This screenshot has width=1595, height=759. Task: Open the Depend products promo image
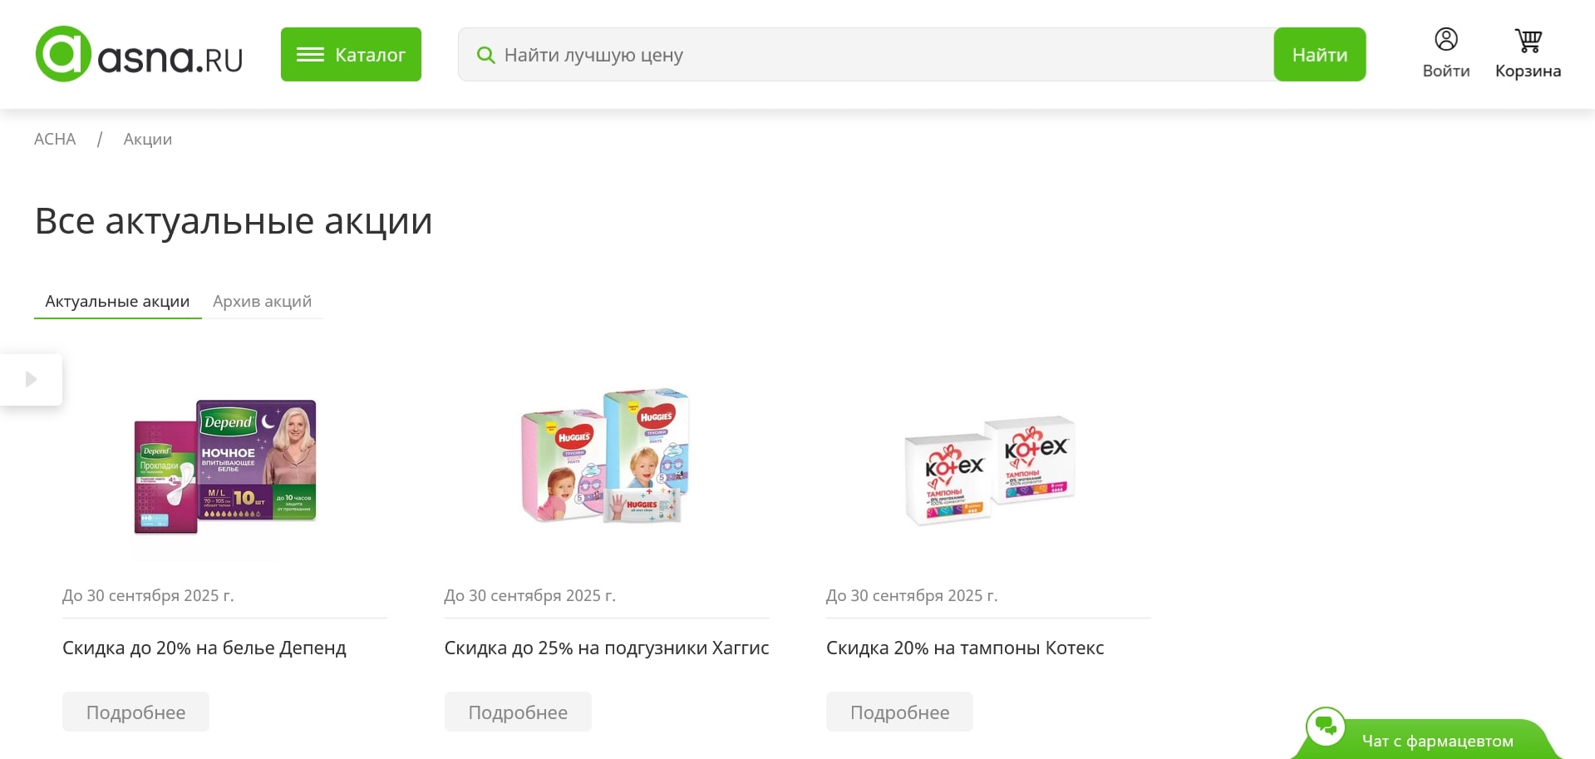click(x=225, y=466)
